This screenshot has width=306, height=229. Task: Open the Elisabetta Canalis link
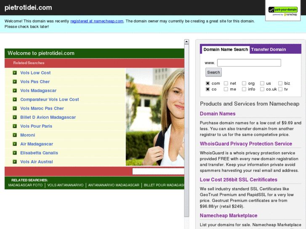pos(39,153)
